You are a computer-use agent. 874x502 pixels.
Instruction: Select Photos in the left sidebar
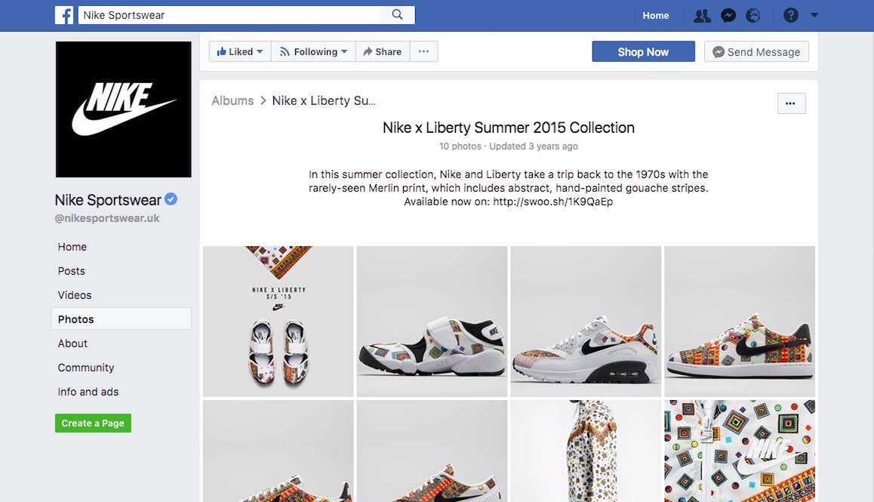tap(76, 319)
